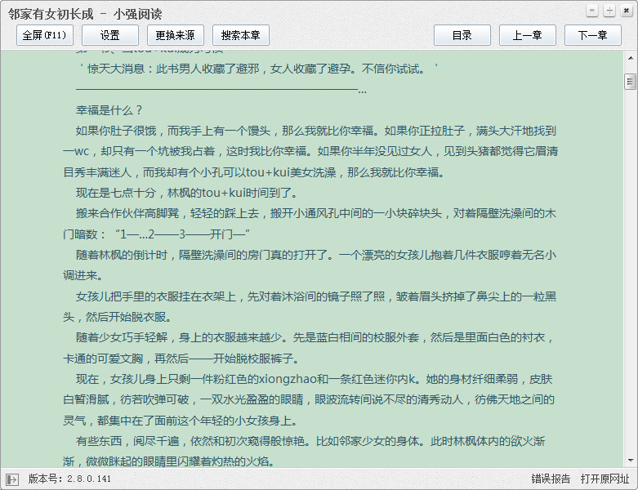Screen dimensions: 638x490
Task: Open the 更换来源 source switcher
Action: point(176,35)
